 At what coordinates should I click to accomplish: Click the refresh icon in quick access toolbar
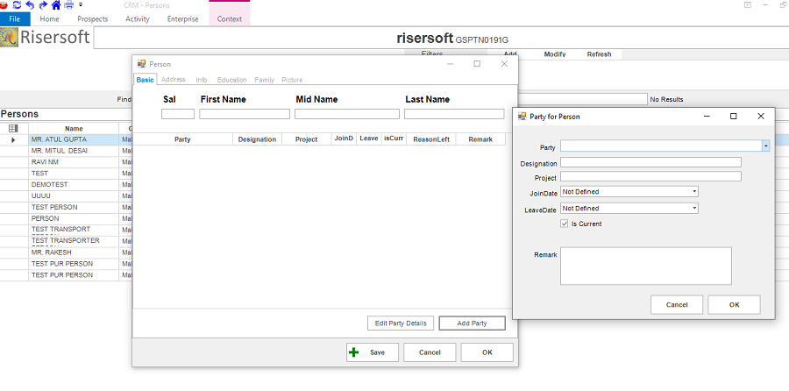click(17, 4)
